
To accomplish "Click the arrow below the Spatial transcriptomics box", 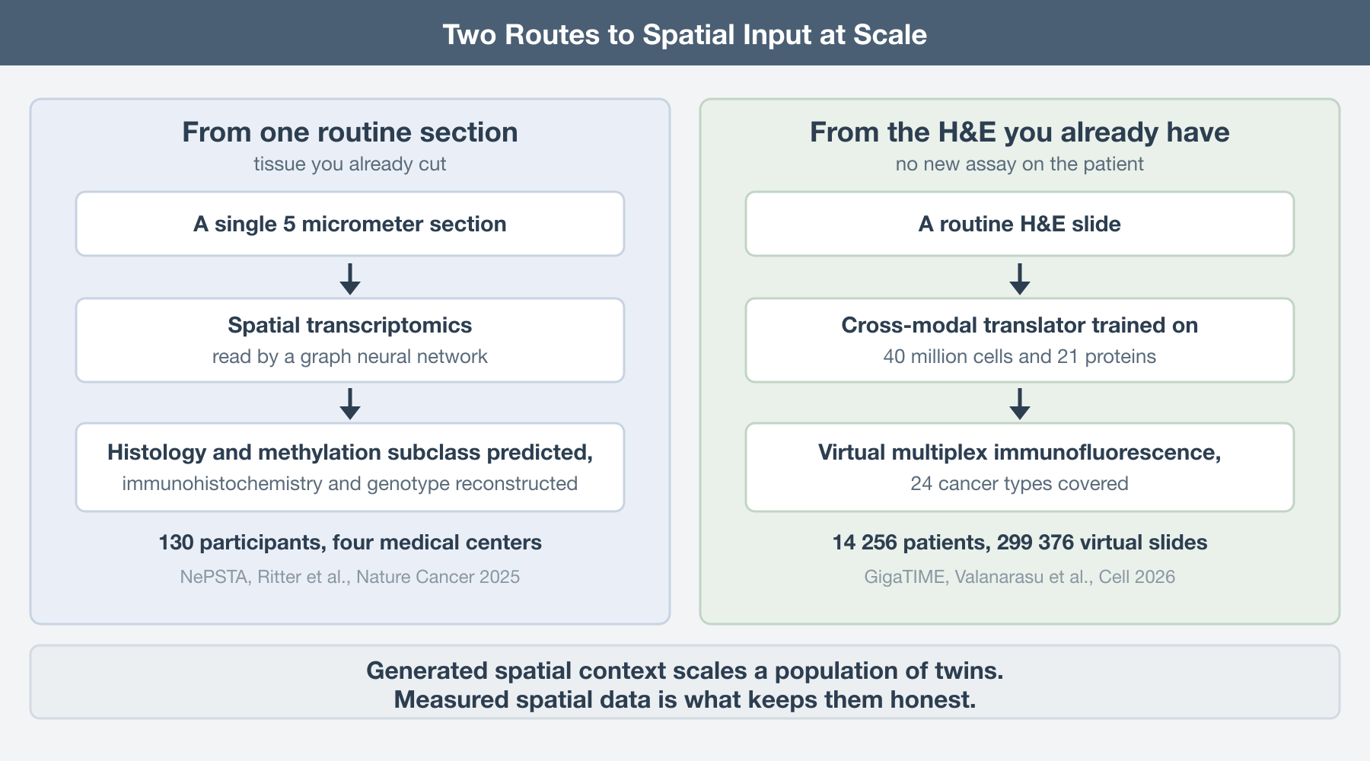I will (x=350, y=404).
